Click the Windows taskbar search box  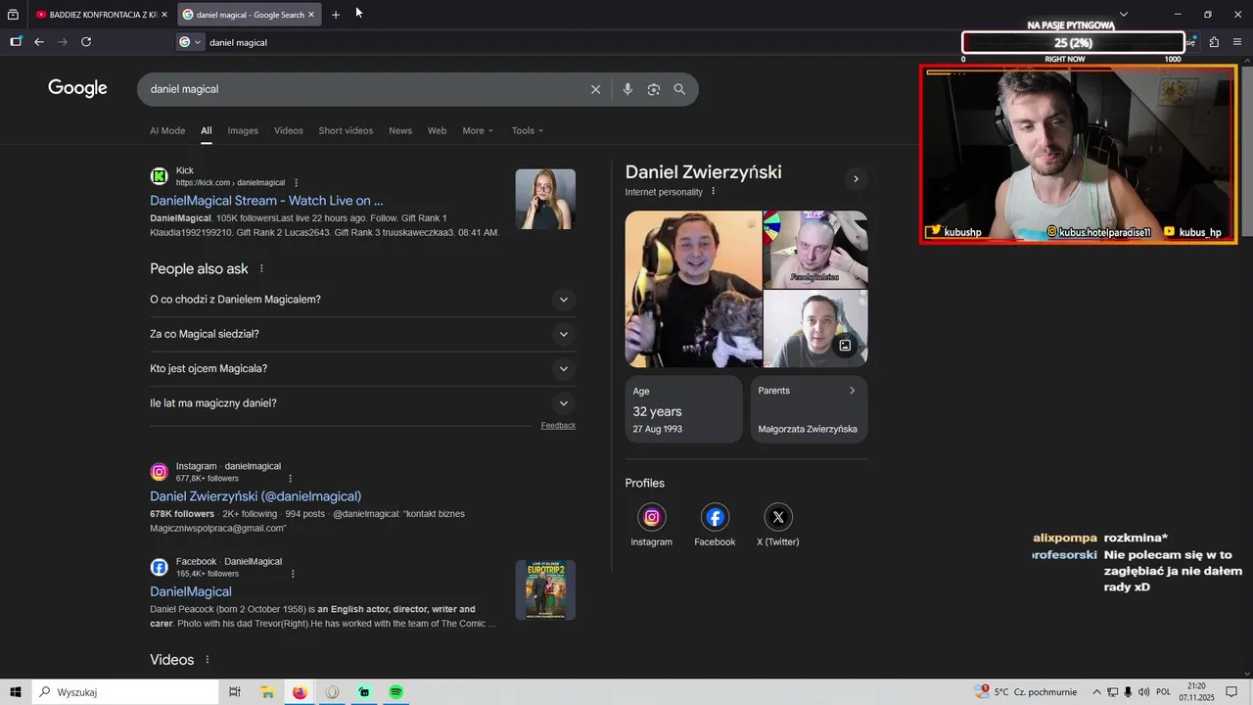click(x=125, y=692)
